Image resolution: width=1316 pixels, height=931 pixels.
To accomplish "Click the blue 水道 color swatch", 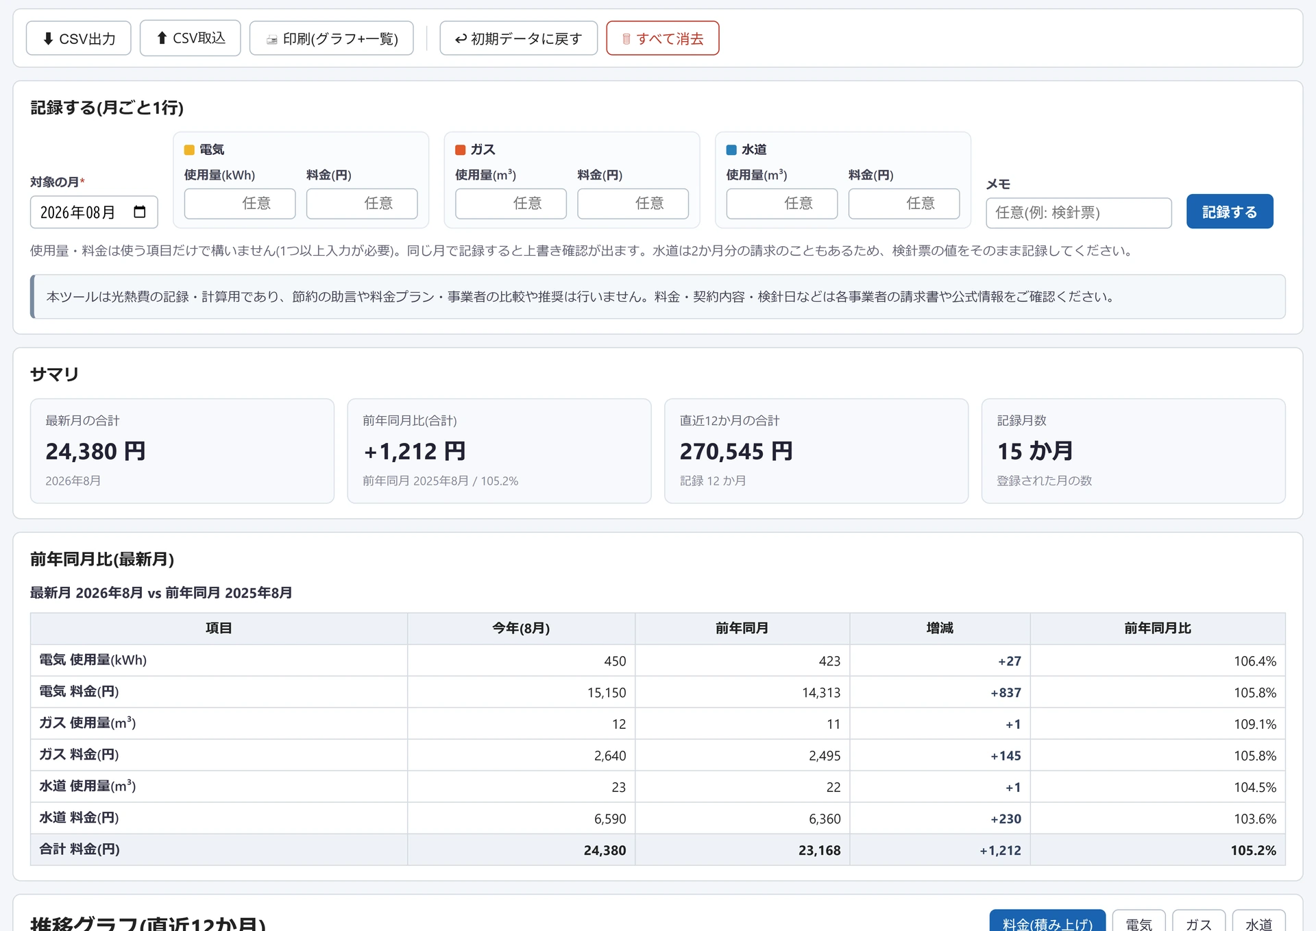I will click(x=731, y=149).
